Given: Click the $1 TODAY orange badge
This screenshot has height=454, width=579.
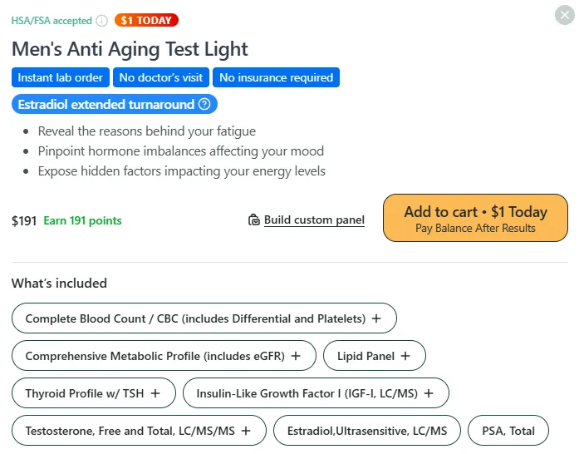Looking at the screenshot, I should pos(147,20).
